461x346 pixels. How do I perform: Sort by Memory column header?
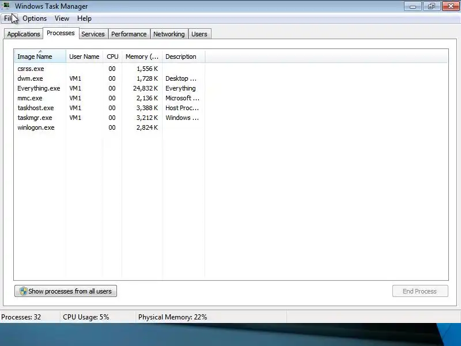coord(142,56)
